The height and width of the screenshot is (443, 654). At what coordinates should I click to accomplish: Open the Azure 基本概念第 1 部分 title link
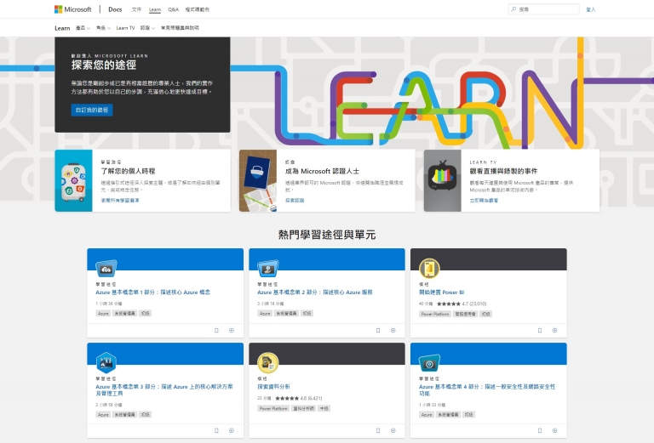[x=153, y=292]
